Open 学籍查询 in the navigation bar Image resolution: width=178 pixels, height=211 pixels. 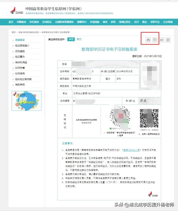pos(21,22)
